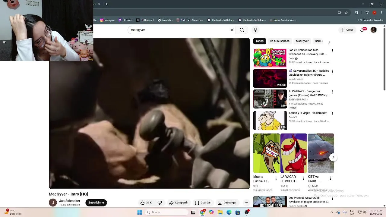Open File Explorer from taskbar
This screenshot has width=386, height=217.
coord(220,212)
